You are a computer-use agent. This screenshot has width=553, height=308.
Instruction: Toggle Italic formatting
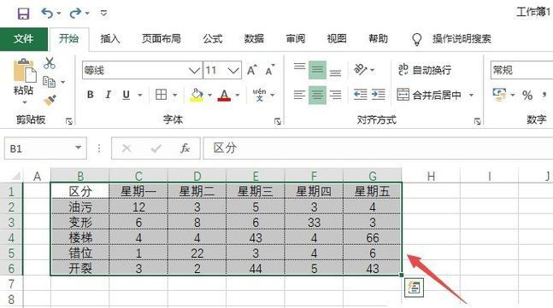(108, 95)
